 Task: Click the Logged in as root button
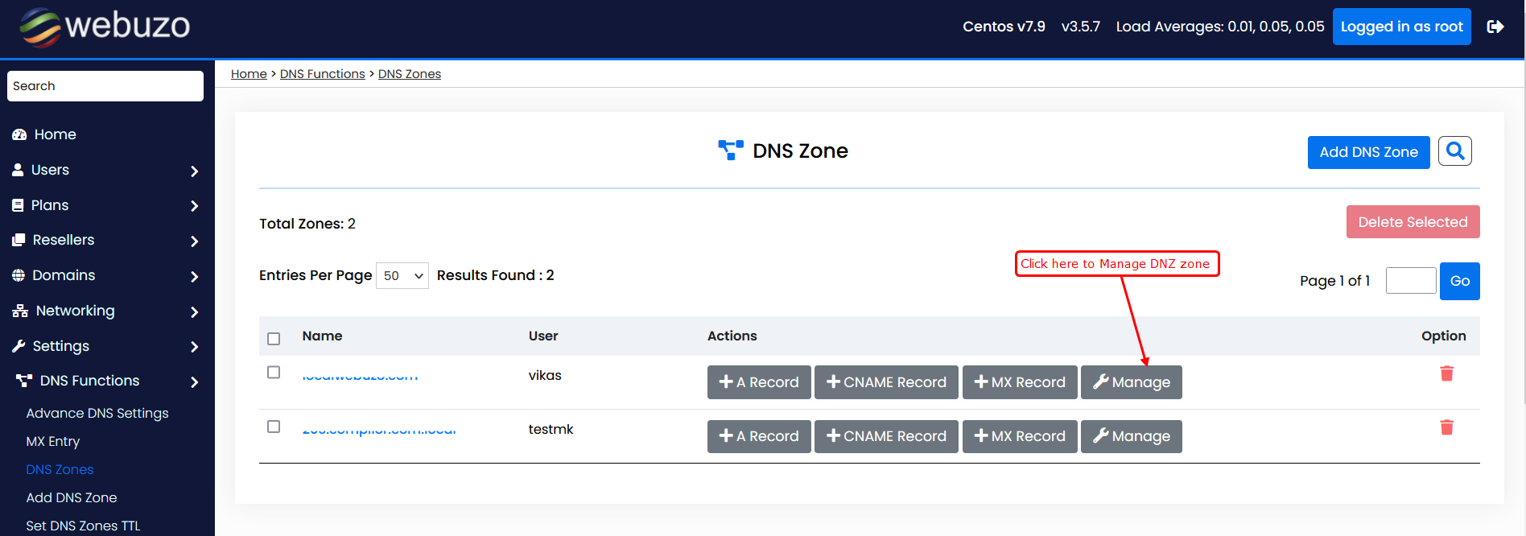coord(1401,26)
